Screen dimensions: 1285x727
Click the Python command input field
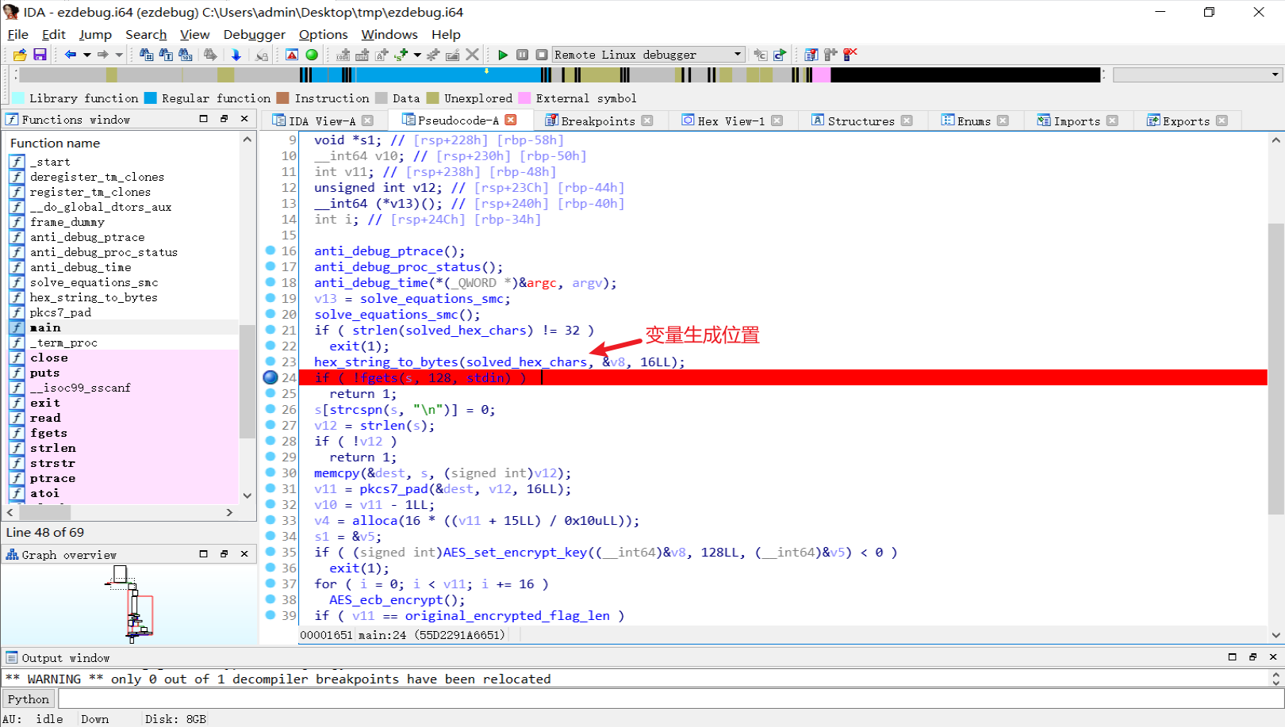pyautogui.click(x=670, y=698)
